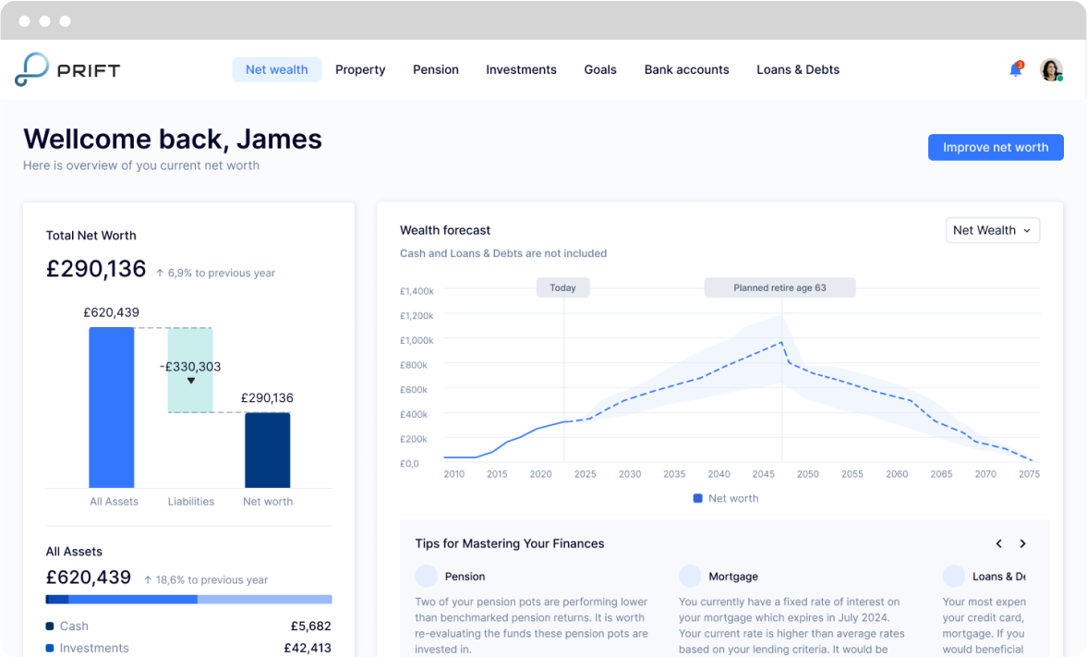Screen dimensions: 1087x657
Task: Click the asset allocation progress bar
Action: (x=188, y=599)
